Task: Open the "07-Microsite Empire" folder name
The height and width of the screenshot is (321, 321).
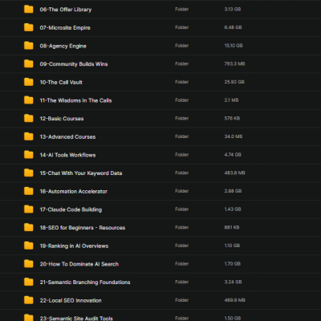Action: click(65, 28)
